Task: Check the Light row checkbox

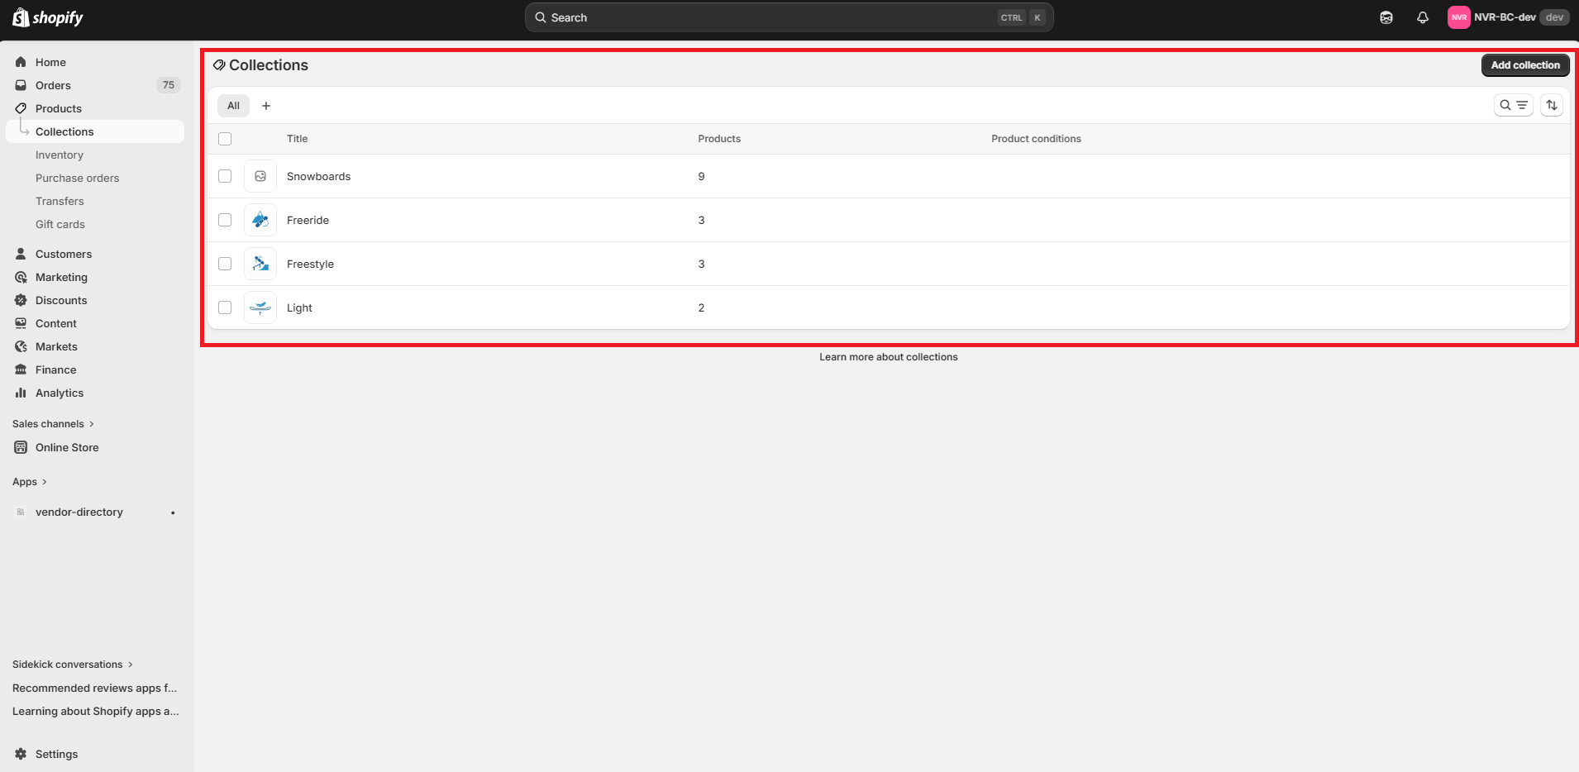Action: 225,307
